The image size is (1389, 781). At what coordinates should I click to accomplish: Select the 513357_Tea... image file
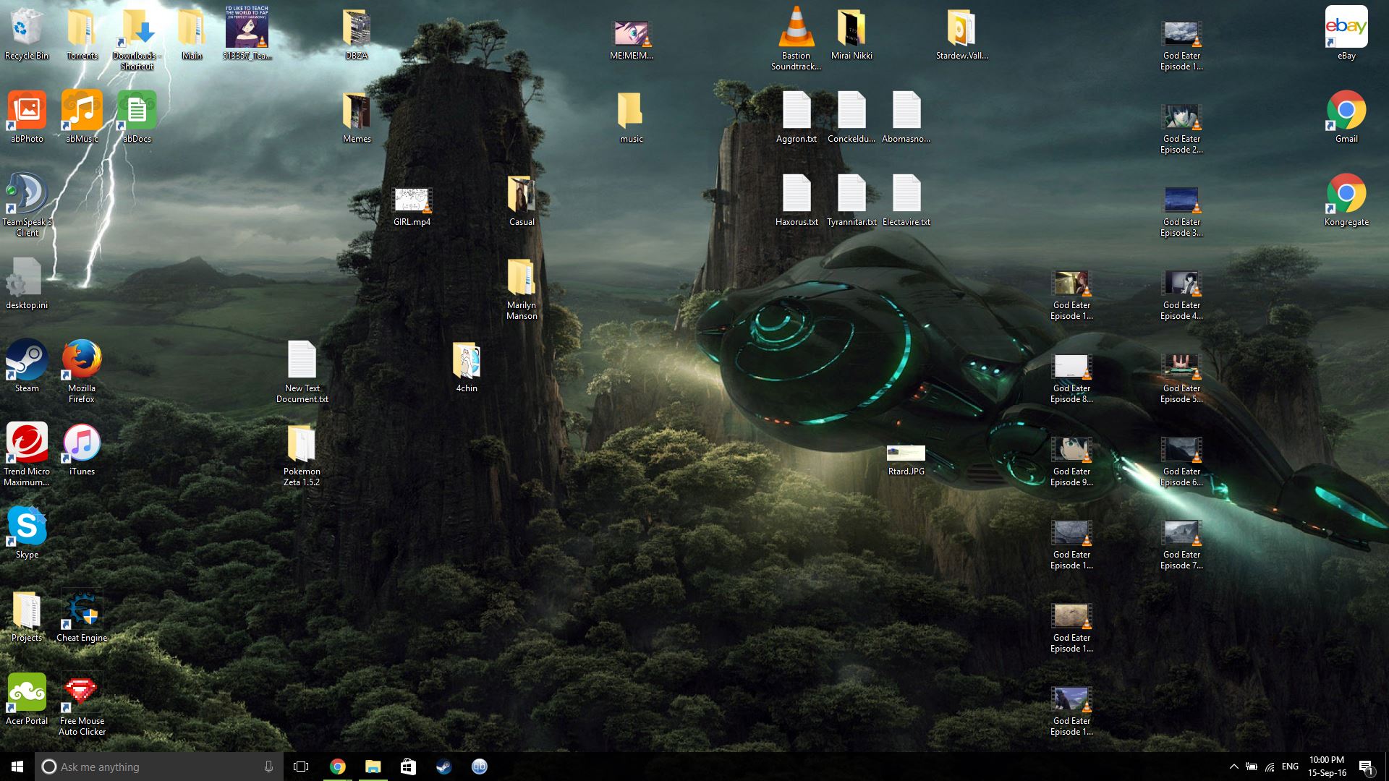[x=247, y=34]
